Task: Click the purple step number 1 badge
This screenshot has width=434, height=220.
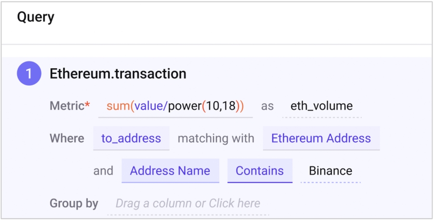Action: pyautogui.click(x=29, y=74)
